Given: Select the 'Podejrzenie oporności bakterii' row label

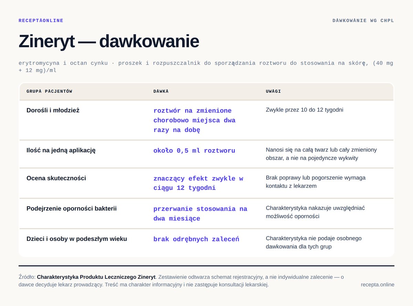Looking at the screenshot, I should pos(72,208).
